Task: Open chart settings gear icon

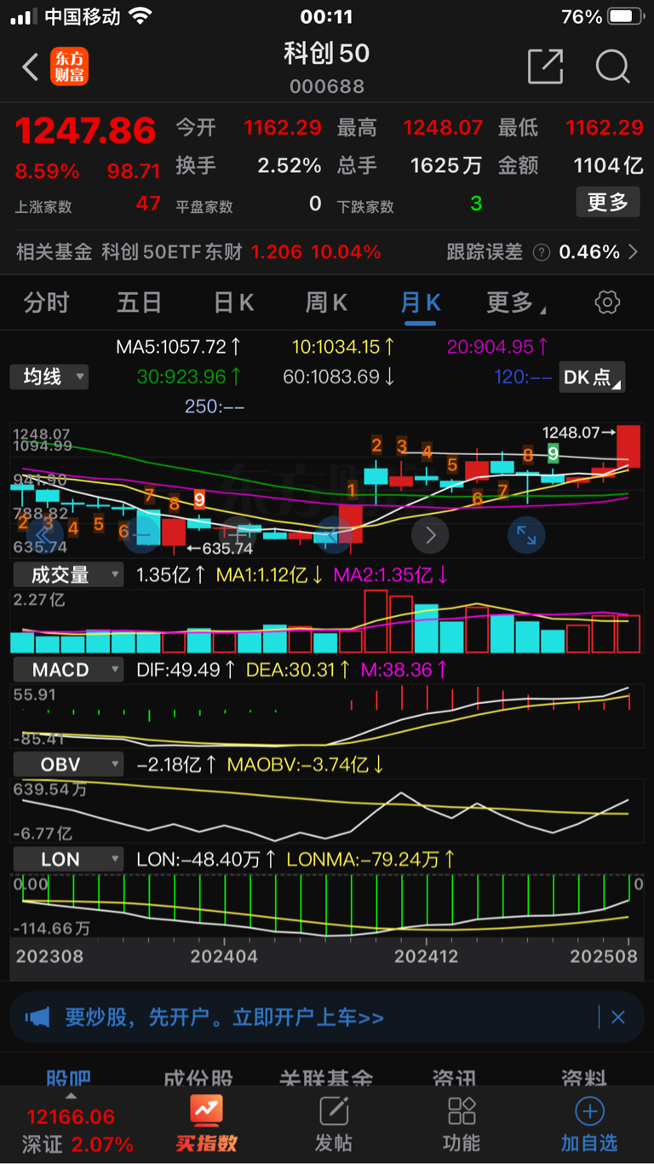Action: (607, 303)
